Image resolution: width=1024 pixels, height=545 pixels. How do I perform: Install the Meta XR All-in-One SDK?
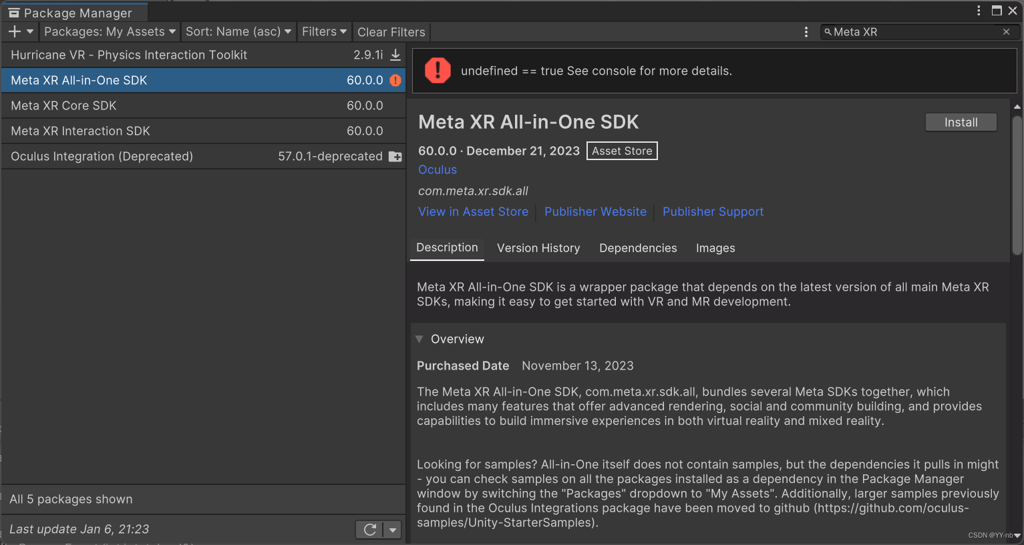pos(961,122)
